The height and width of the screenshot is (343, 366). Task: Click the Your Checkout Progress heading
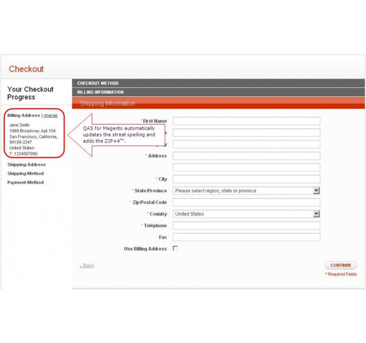point(30,93)
